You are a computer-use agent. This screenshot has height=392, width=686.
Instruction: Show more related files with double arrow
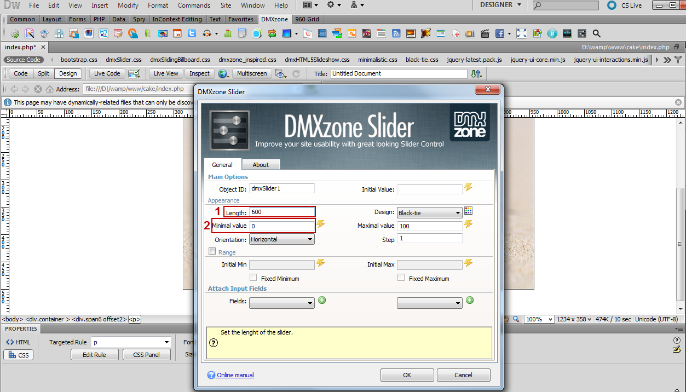coord(667,60)
